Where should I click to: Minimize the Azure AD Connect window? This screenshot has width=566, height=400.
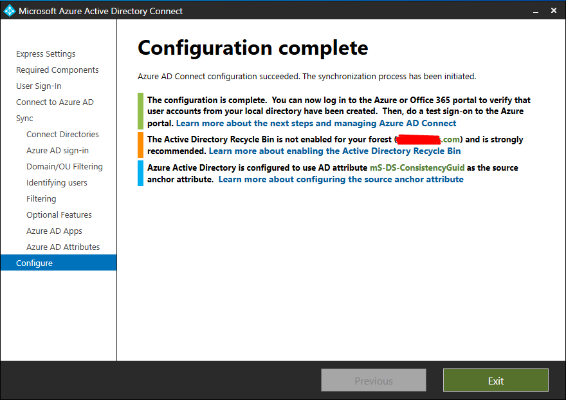click(x=536, y=11)
